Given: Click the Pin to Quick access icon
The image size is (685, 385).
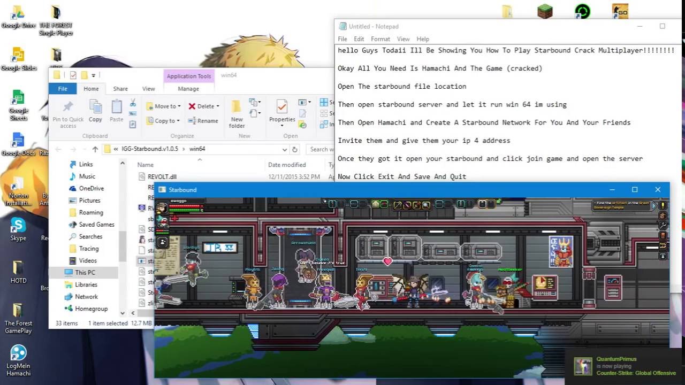Looking at the screenshot, I should [68, 114].
